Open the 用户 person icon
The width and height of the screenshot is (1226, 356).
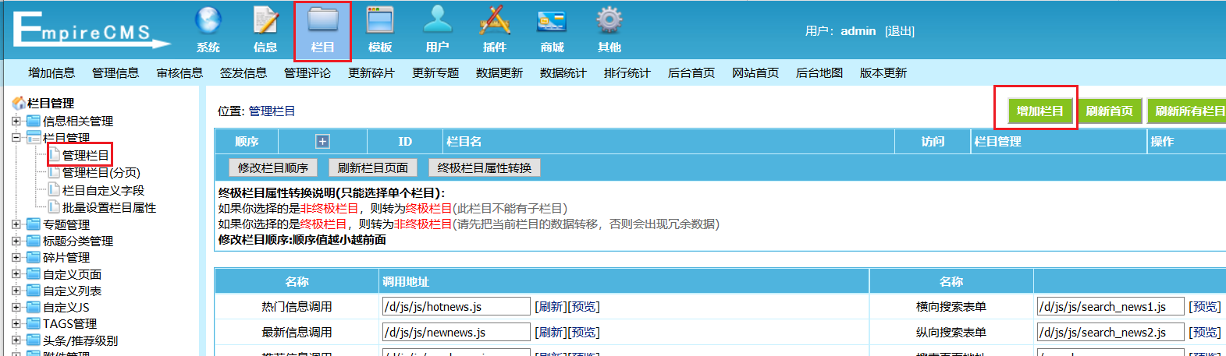pos(437,21)
